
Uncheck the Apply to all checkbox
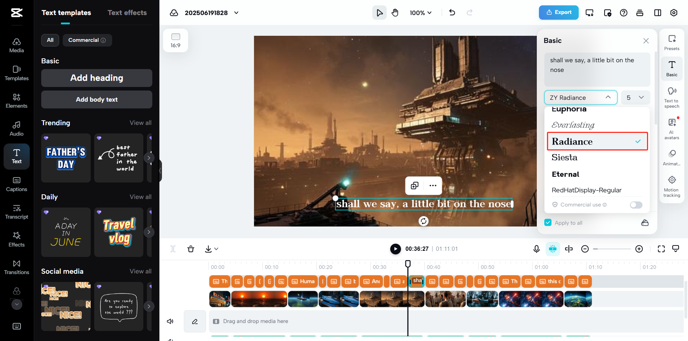(548, 223)
